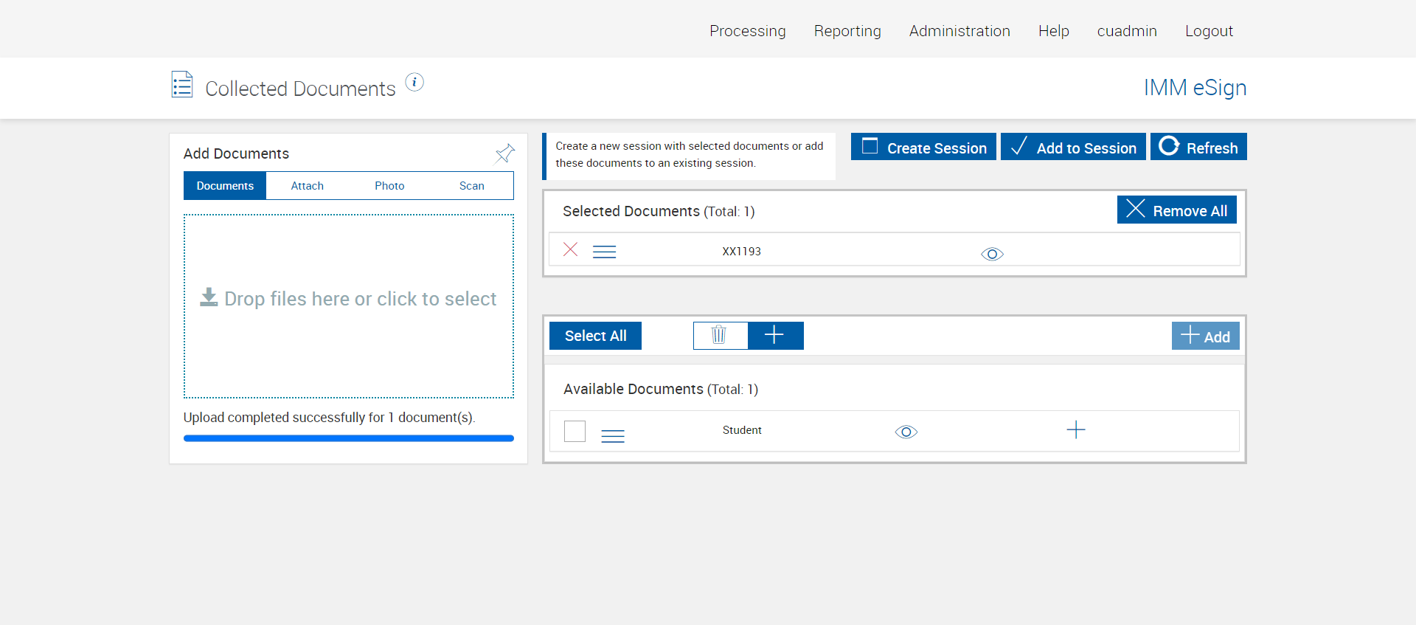Remove XX1193 with the red X icon
Image resolution: width=1416 pixels, height=625 pixels.
point(570,249)
